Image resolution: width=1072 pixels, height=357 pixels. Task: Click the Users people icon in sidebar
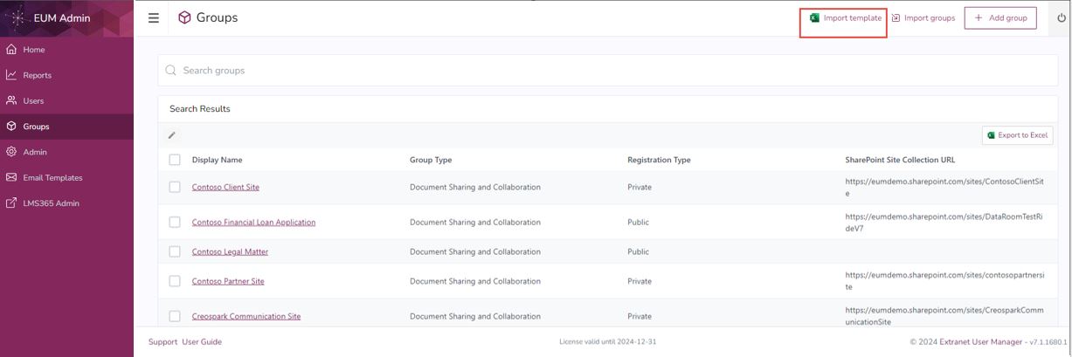(x=11, y=100)
